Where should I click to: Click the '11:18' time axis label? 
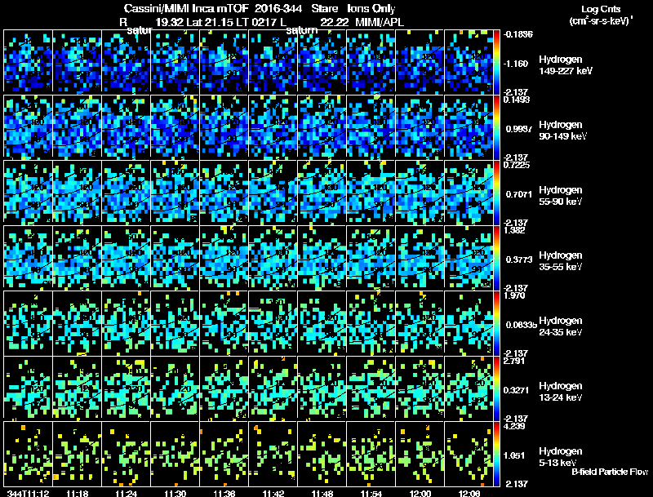coord(78,493)
